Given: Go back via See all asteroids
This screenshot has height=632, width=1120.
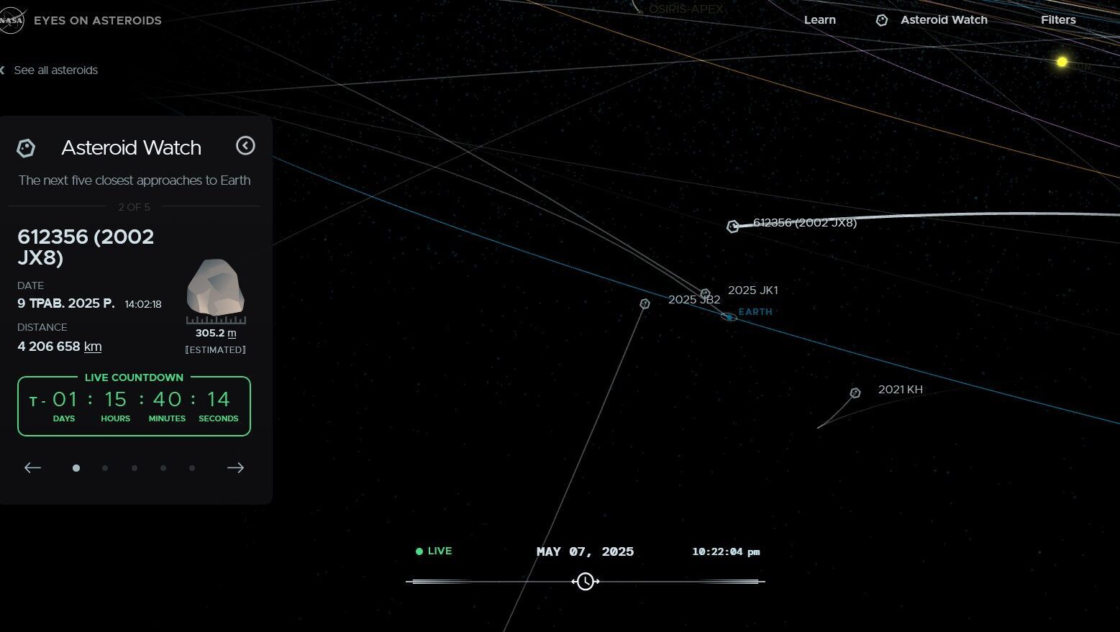Looking at the screenshot, I should coord(50,70).
